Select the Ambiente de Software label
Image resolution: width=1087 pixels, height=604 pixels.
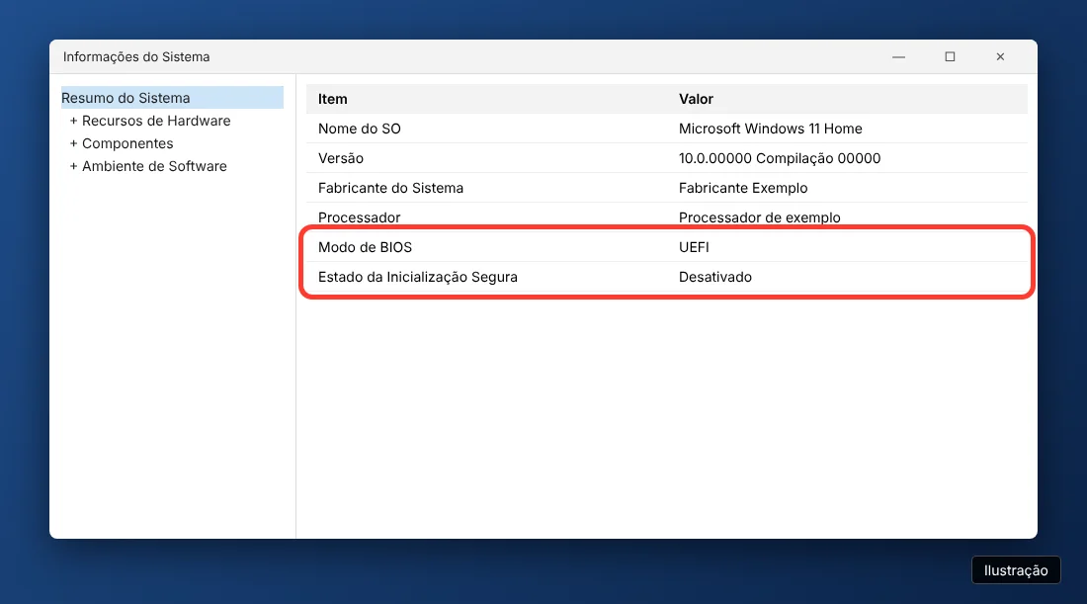[x=154, y=166]
